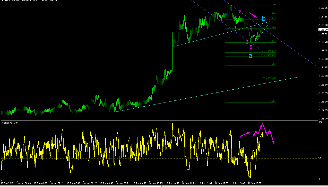Viewport: 328px width, 187px height.
Task: Select the magenta wave label 3
Action: pos(247,42)
